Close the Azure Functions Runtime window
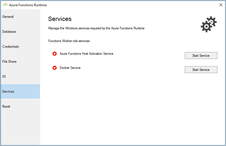 point(221,5)
